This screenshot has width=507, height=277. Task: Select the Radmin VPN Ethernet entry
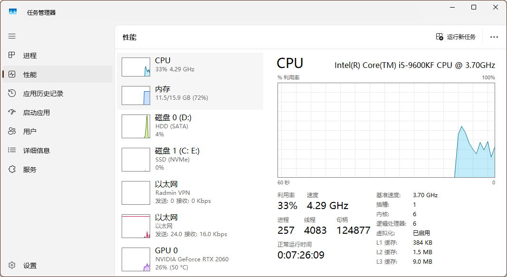tap(190, 192)
